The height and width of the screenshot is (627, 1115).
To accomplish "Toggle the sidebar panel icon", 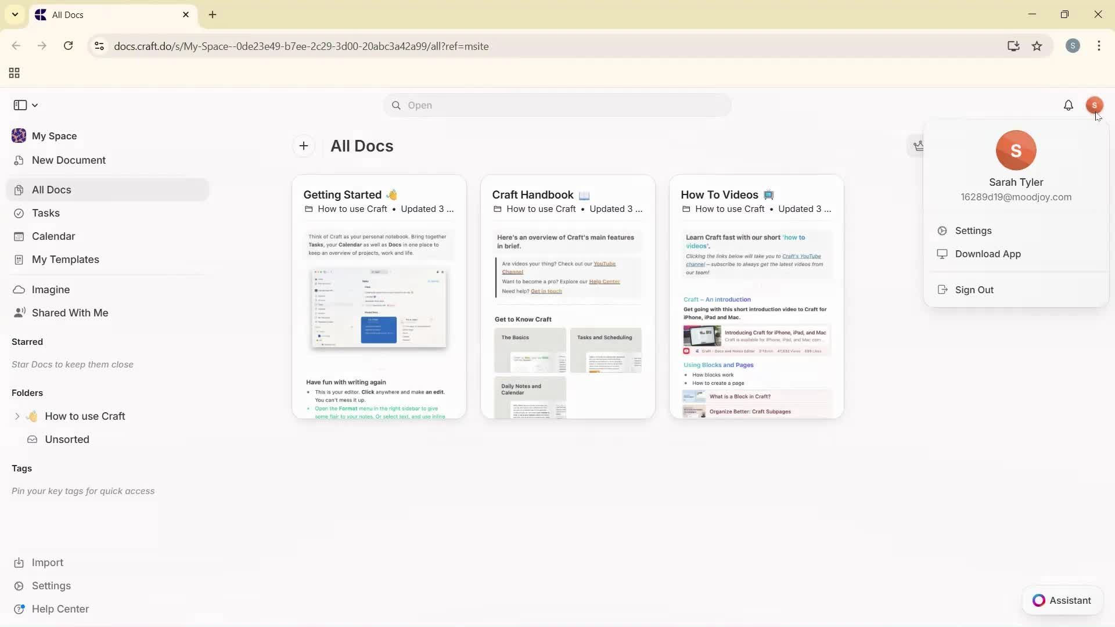I will pyautogui.click(x=20, y=105).
